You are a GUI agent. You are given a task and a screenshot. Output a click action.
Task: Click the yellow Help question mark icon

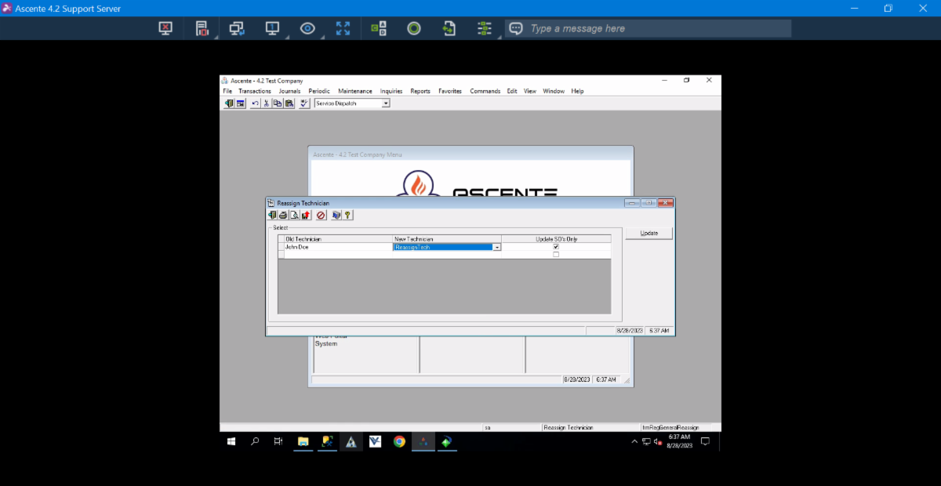click(x=347, y=215)
